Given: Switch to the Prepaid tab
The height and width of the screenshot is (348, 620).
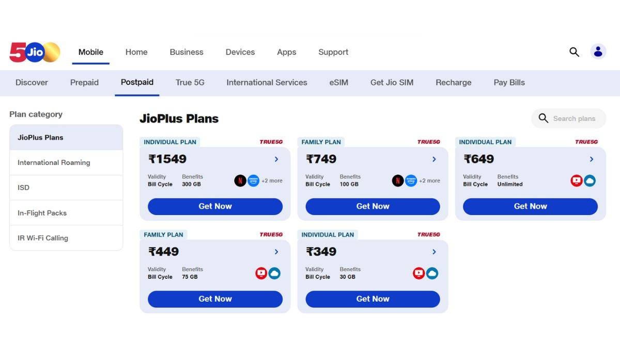Looking at the screenshot, I should tap(84, 82).
